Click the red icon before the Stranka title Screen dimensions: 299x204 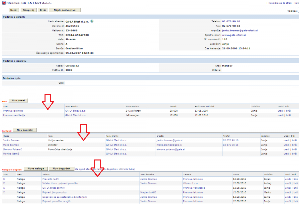[3, 3]
